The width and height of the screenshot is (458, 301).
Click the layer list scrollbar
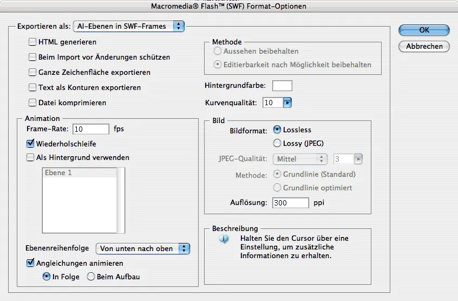pyautogui.click(x=121, y=200)
